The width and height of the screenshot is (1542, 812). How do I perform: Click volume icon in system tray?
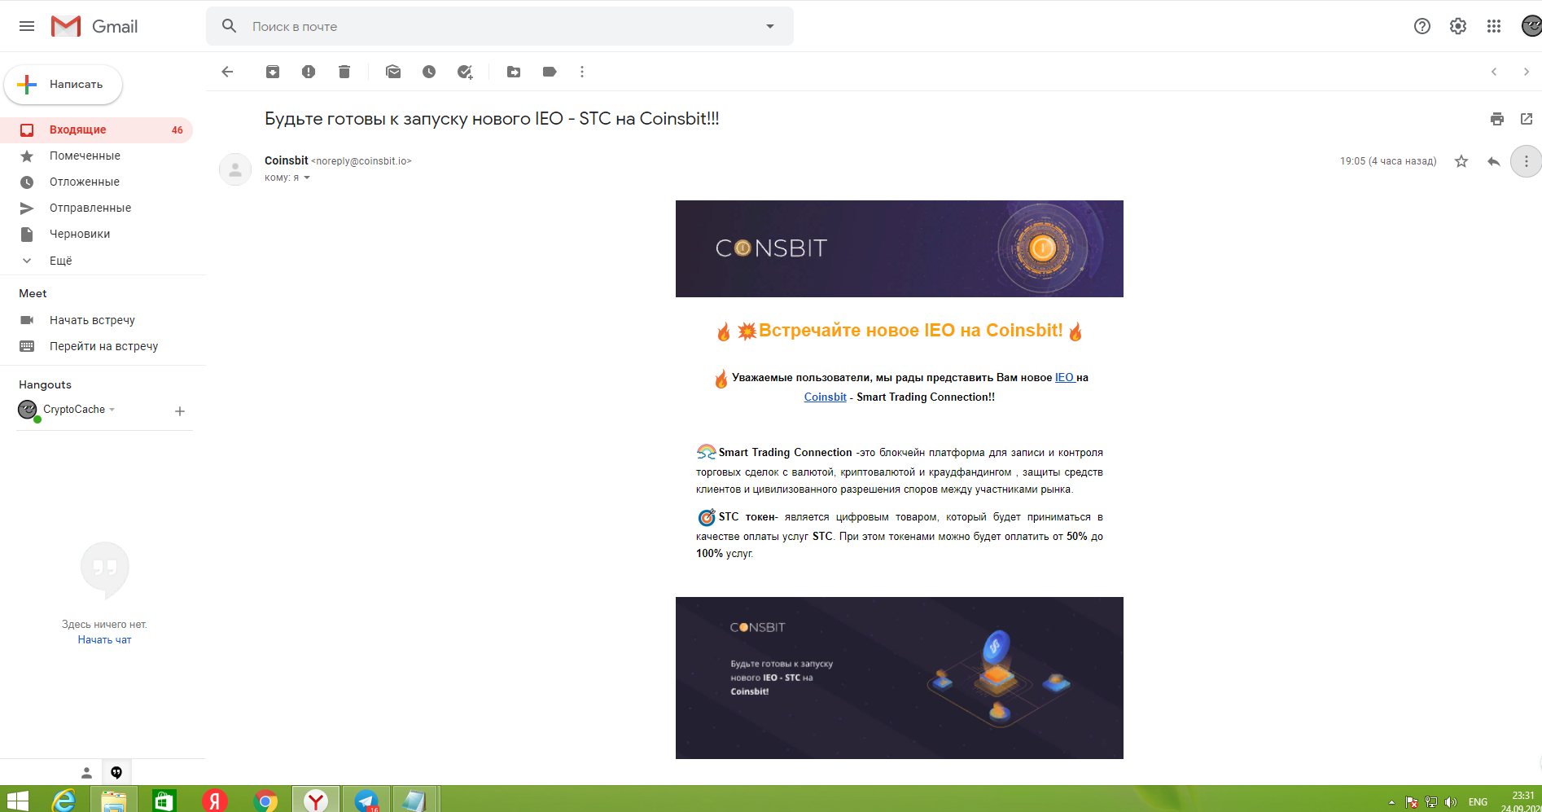pyautogui.click(x=1451, y=802)
